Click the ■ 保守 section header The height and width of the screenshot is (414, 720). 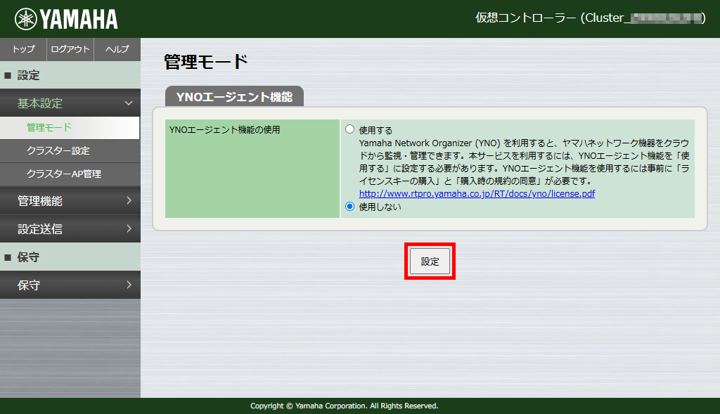(x=70, y=257)
